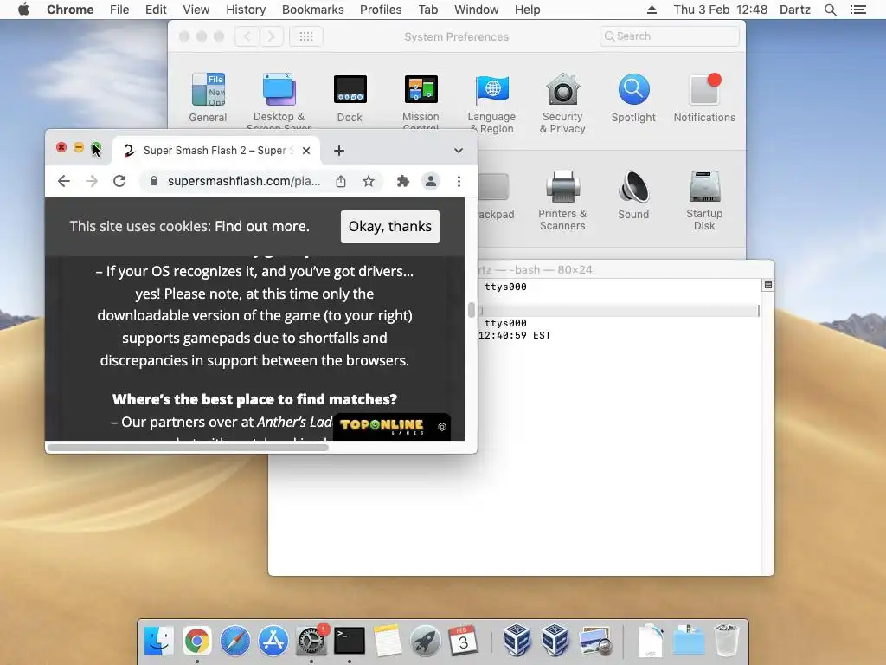Open Security & Privacy preferences
886x665 pixels.
(x=562, y=103)
